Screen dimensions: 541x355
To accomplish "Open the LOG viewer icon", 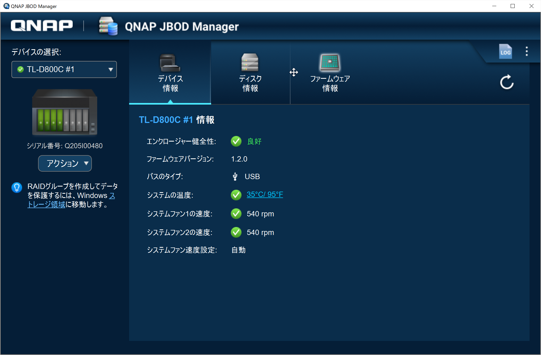I will (x=505, y=51).
